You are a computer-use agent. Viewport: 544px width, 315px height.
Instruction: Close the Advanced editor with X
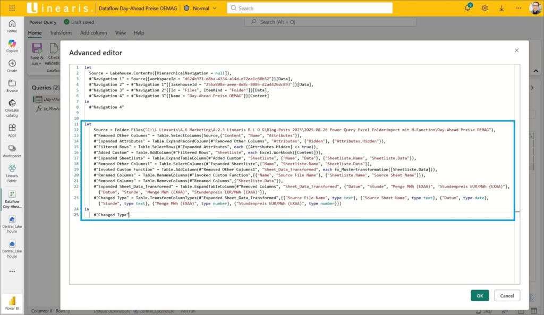(516, 50)
